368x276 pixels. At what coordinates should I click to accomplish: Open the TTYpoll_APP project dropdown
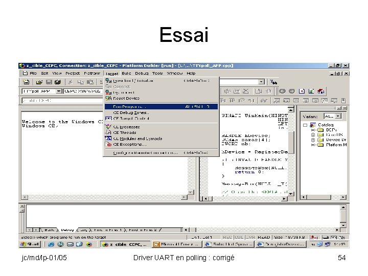(x=59, y=91)
